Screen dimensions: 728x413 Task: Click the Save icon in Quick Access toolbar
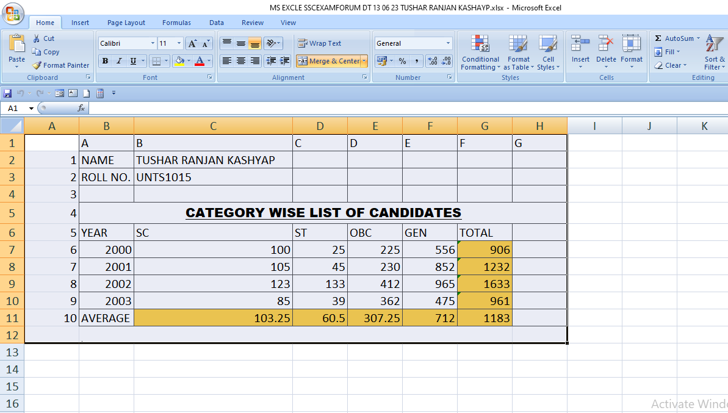(7, 93)
